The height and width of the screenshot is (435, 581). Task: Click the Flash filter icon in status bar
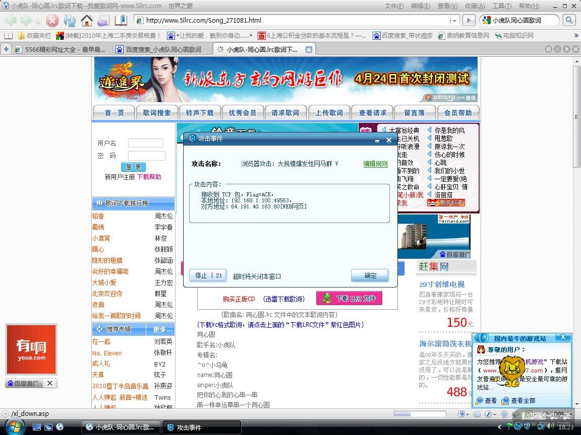[x=488, y=414]
